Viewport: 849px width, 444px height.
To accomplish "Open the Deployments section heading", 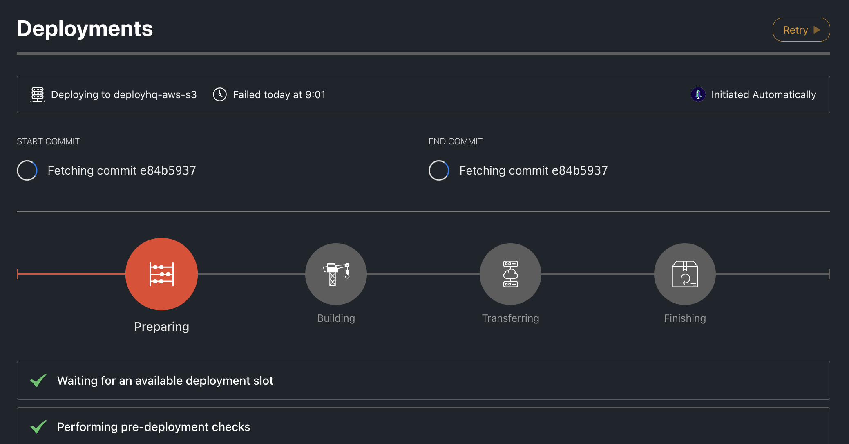I will (x=85, y=28).
